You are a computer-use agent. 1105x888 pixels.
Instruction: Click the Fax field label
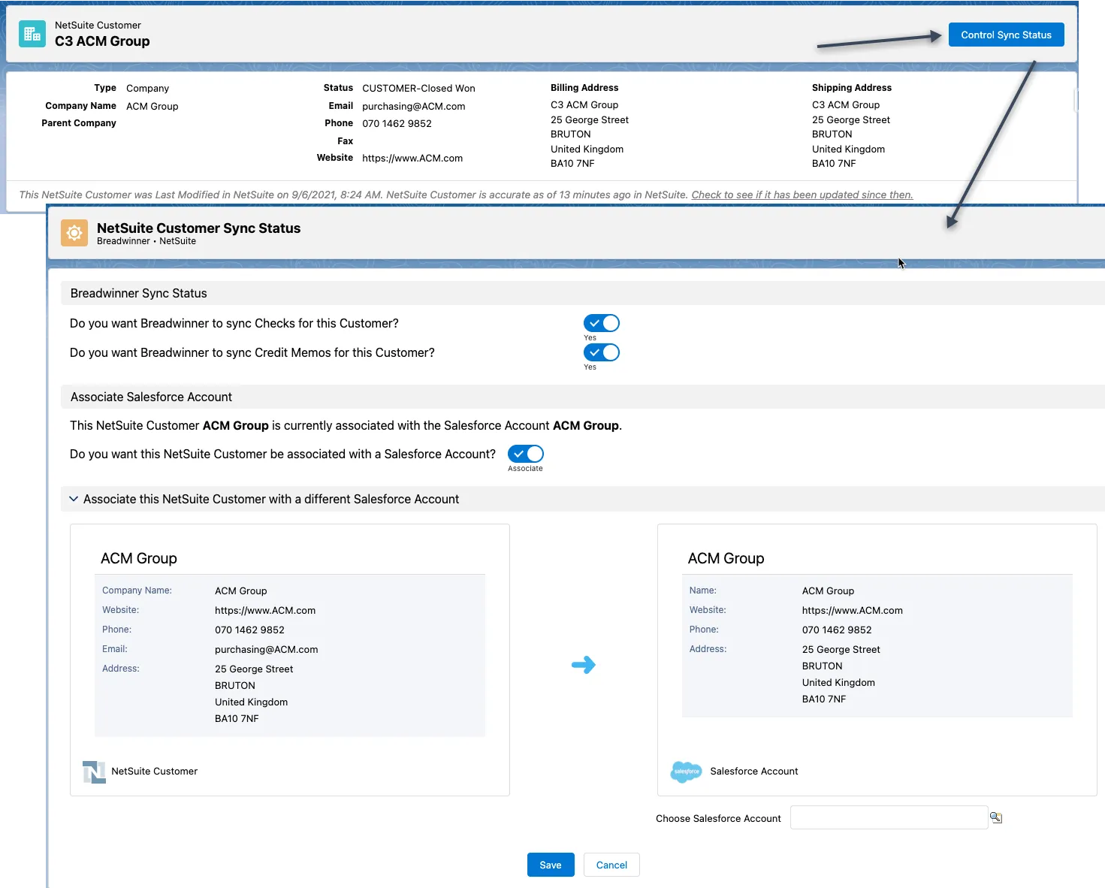tap(346, 140)
